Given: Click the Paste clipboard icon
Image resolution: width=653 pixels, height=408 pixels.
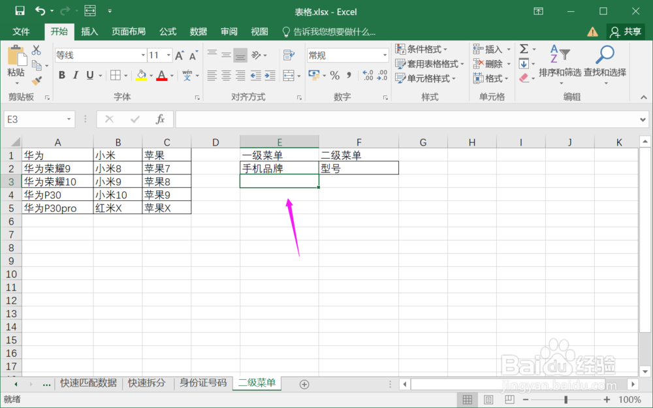Looking at the screenshot, I should pyautogui.click(x=16, y=56).
